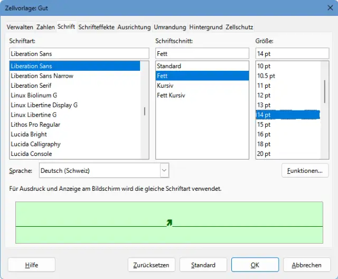Viewport: 338px width, 279px height.
Task: Confirm with the OK button
Action: pyautogui.click(x=255, y=265)
